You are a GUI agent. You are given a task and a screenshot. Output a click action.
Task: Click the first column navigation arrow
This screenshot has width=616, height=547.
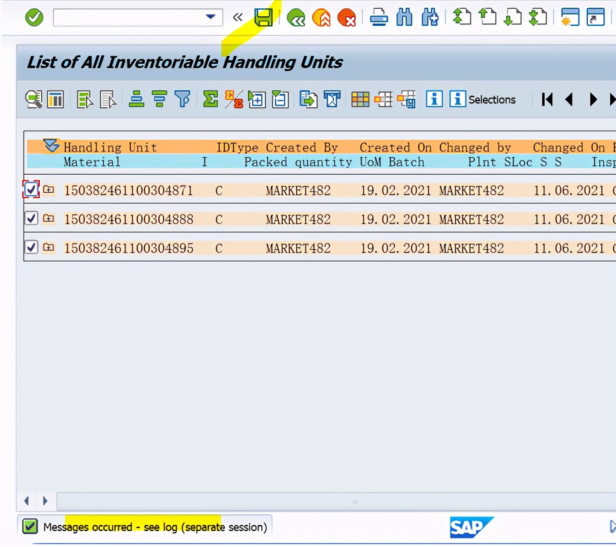tap(547, 99)
